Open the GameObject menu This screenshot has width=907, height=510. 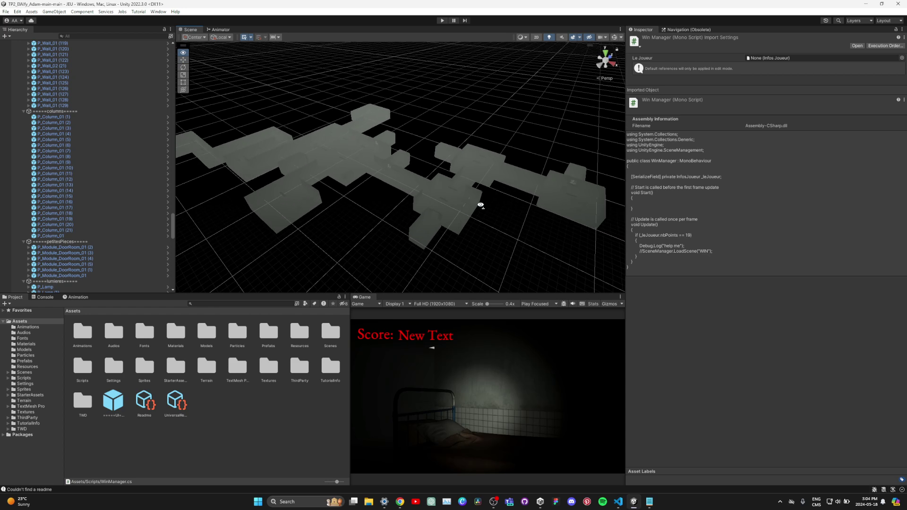pyautogui.click(x=54, y=11)
